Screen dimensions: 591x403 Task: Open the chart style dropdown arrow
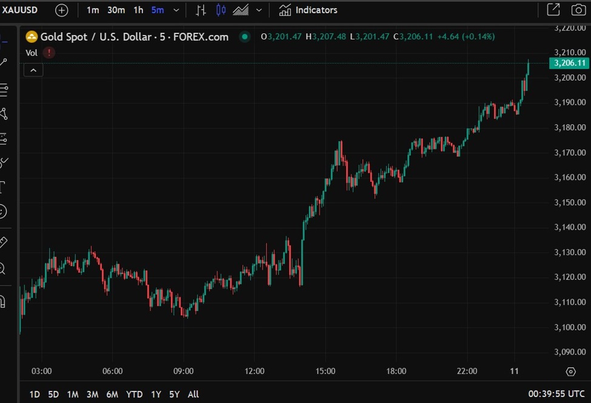tap(258, 10)
